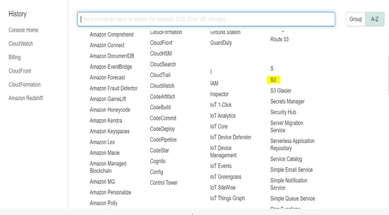Open Amazon Fraud Detector service

click(114, 89)
